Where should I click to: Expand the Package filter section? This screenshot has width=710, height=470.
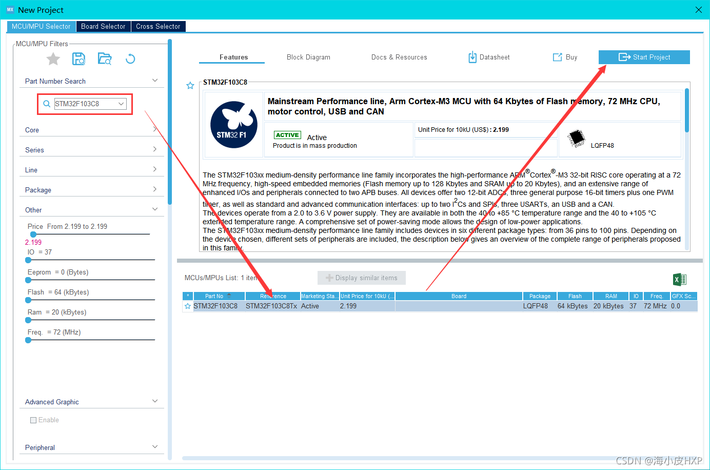(x=155, y=189)
